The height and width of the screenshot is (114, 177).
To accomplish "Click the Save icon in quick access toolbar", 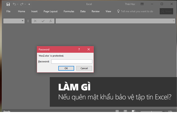I will tap(8, 4).
